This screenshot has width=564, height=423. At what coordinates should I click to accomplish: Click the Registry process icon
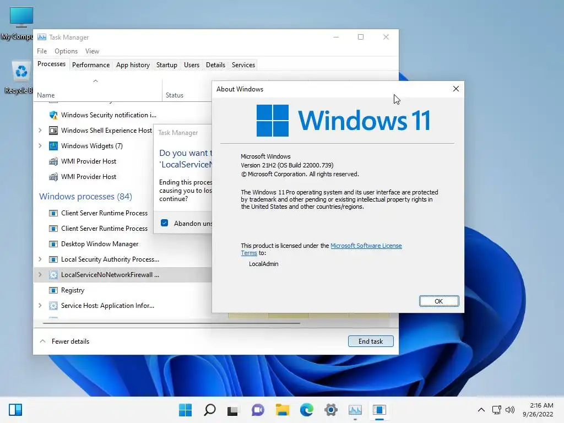point(53,290)
